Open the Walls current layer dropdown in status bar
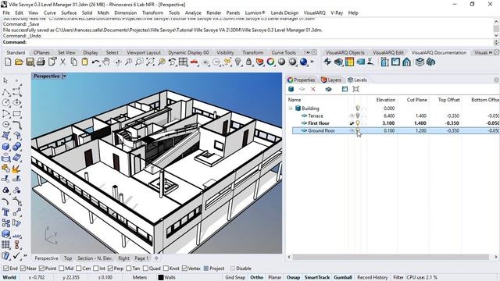 [x=167, y=278]
